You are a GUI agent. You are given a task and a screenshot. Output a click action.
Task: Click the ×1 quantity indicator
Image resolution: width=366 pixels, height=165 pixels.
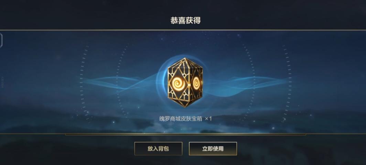(x=208, y=119)
